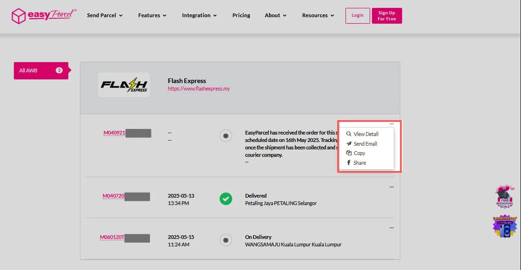Click the purple promotional badge at right edge
Image resolution: width=521 pixels, height=270 pixels.
(504, 226)
